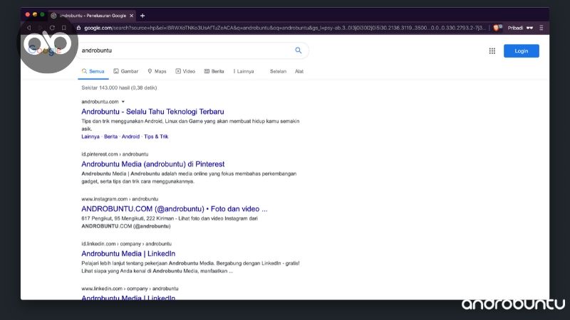
Task: Click www.linkedin.com › company › androbuntu breadcrumb
Action: (130, 289)
